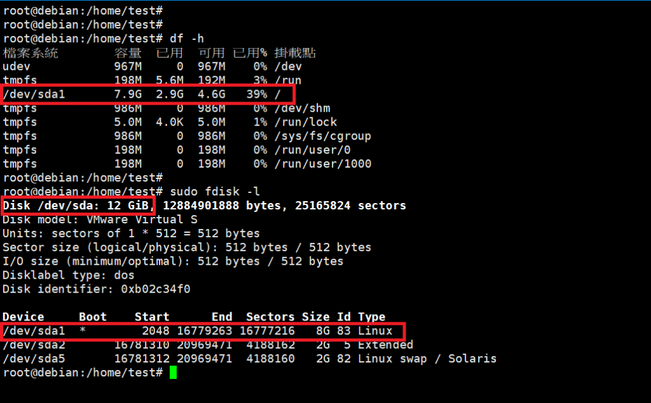Image resolution: width=651 pixels, height=403 pixels.
Task: Click the '4188160' sectors value
Action: coord(270,359)
